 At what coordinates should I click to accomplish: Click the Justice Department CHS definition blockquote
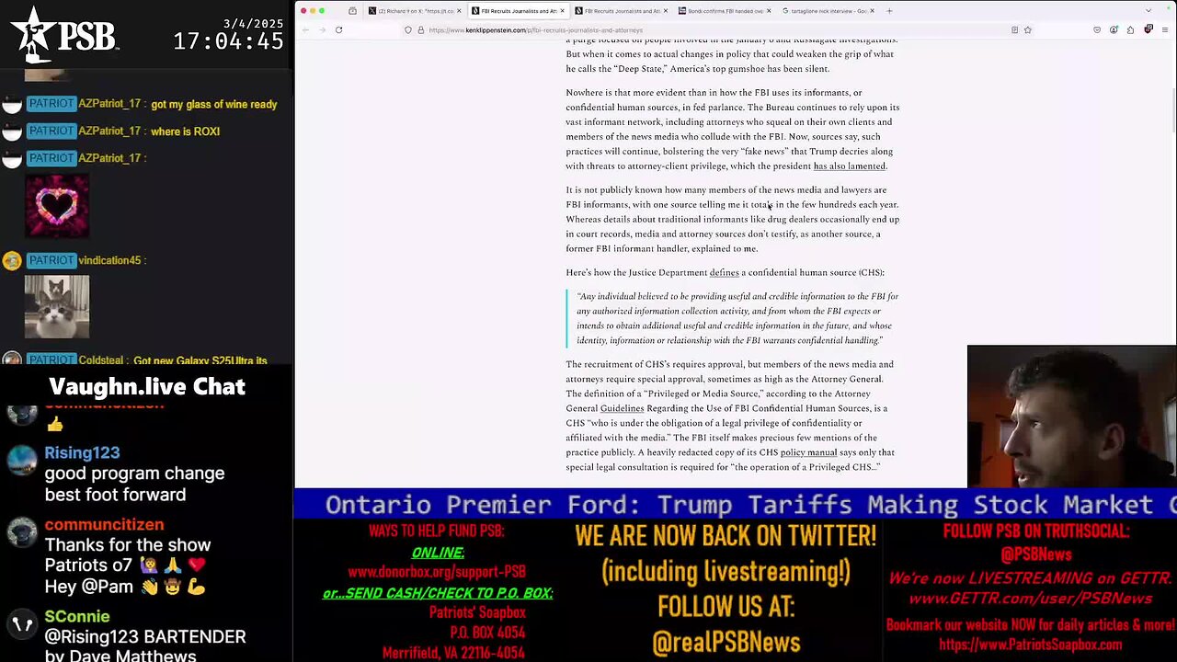click(x=733, y=318)
